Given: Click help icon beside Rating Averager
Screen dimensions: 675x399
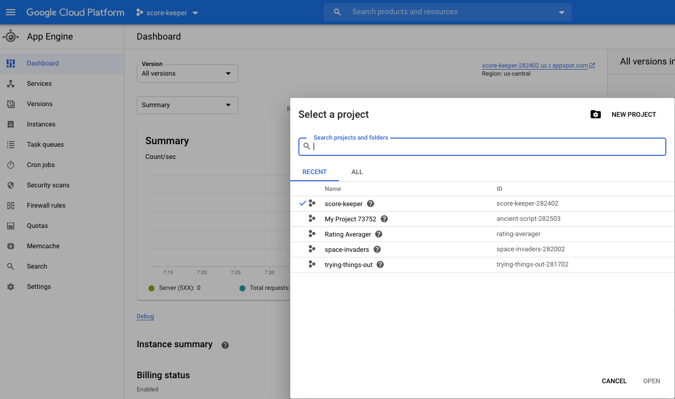Looking at the screenshot, I should 379,234.
